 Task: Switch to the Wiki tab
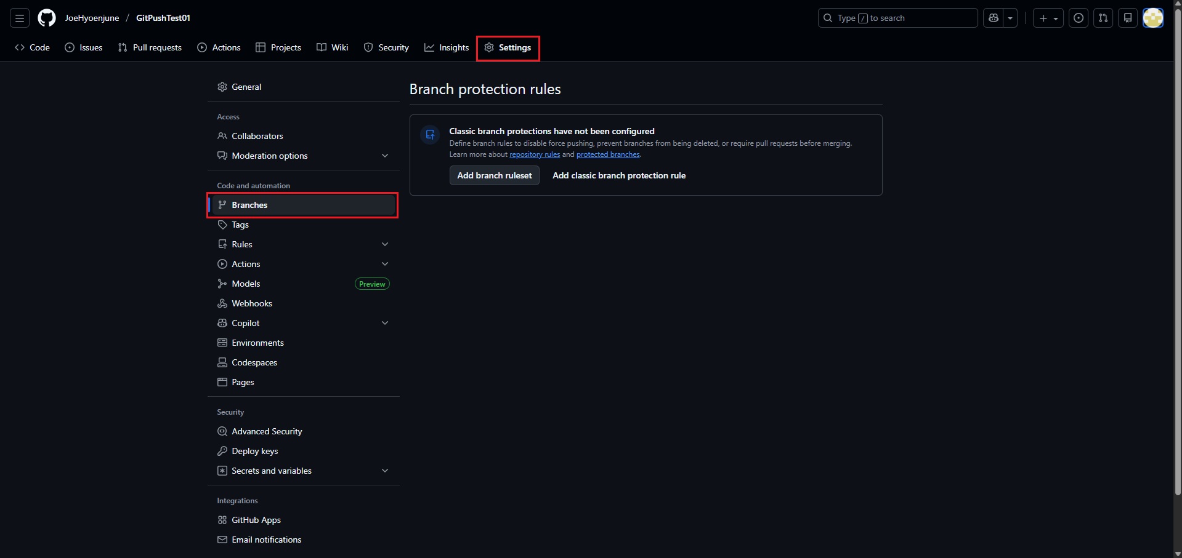tap(333, 47)
